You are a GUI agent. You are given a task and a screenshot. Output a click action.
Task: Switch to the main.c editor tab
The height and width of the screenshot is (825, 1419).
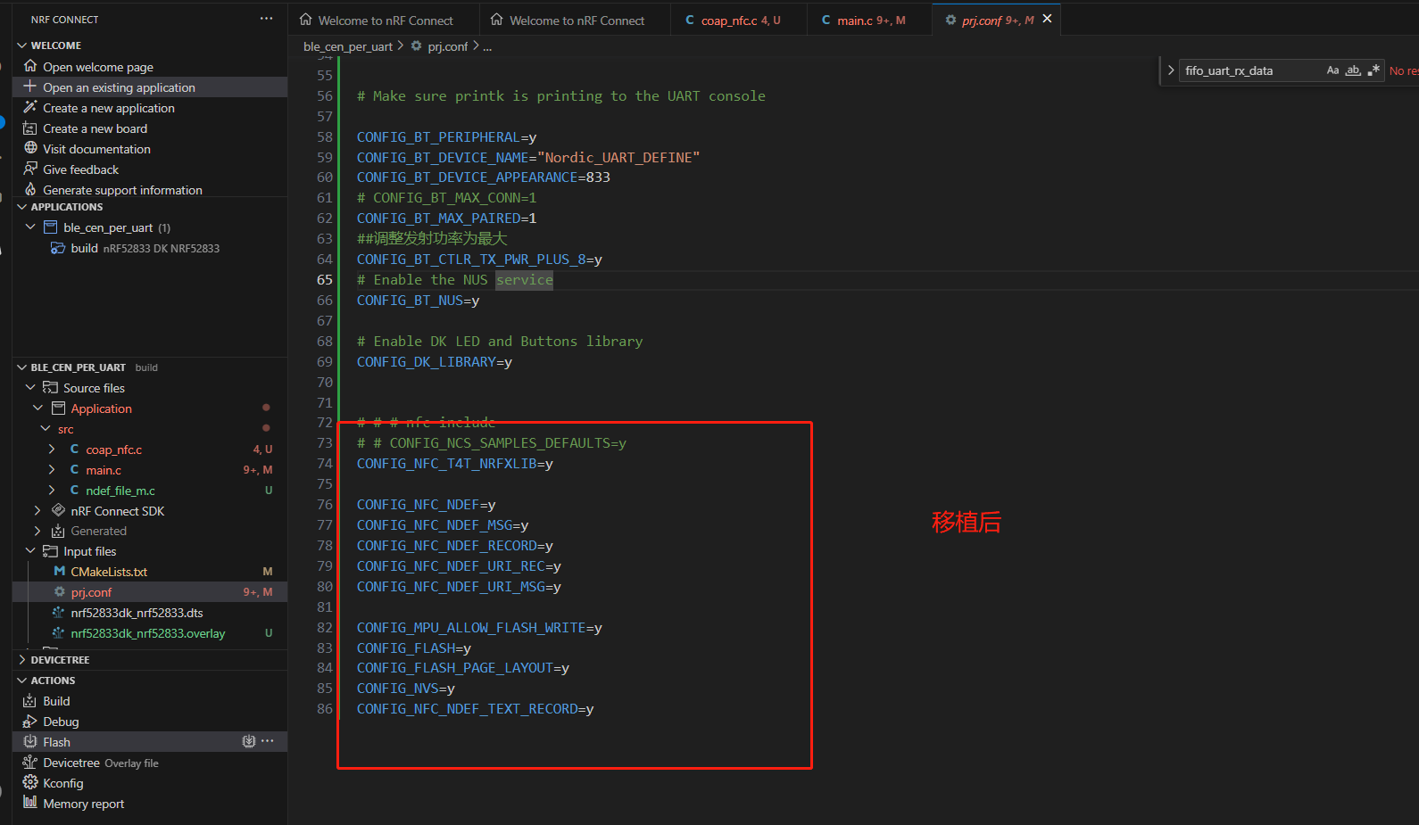tap(869, 20)
